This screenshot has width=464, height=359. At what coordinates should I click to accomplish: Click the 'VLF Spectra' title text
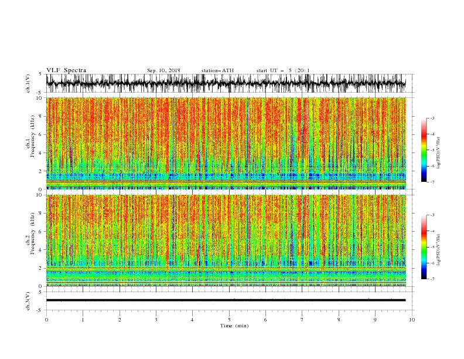[66, 70]
